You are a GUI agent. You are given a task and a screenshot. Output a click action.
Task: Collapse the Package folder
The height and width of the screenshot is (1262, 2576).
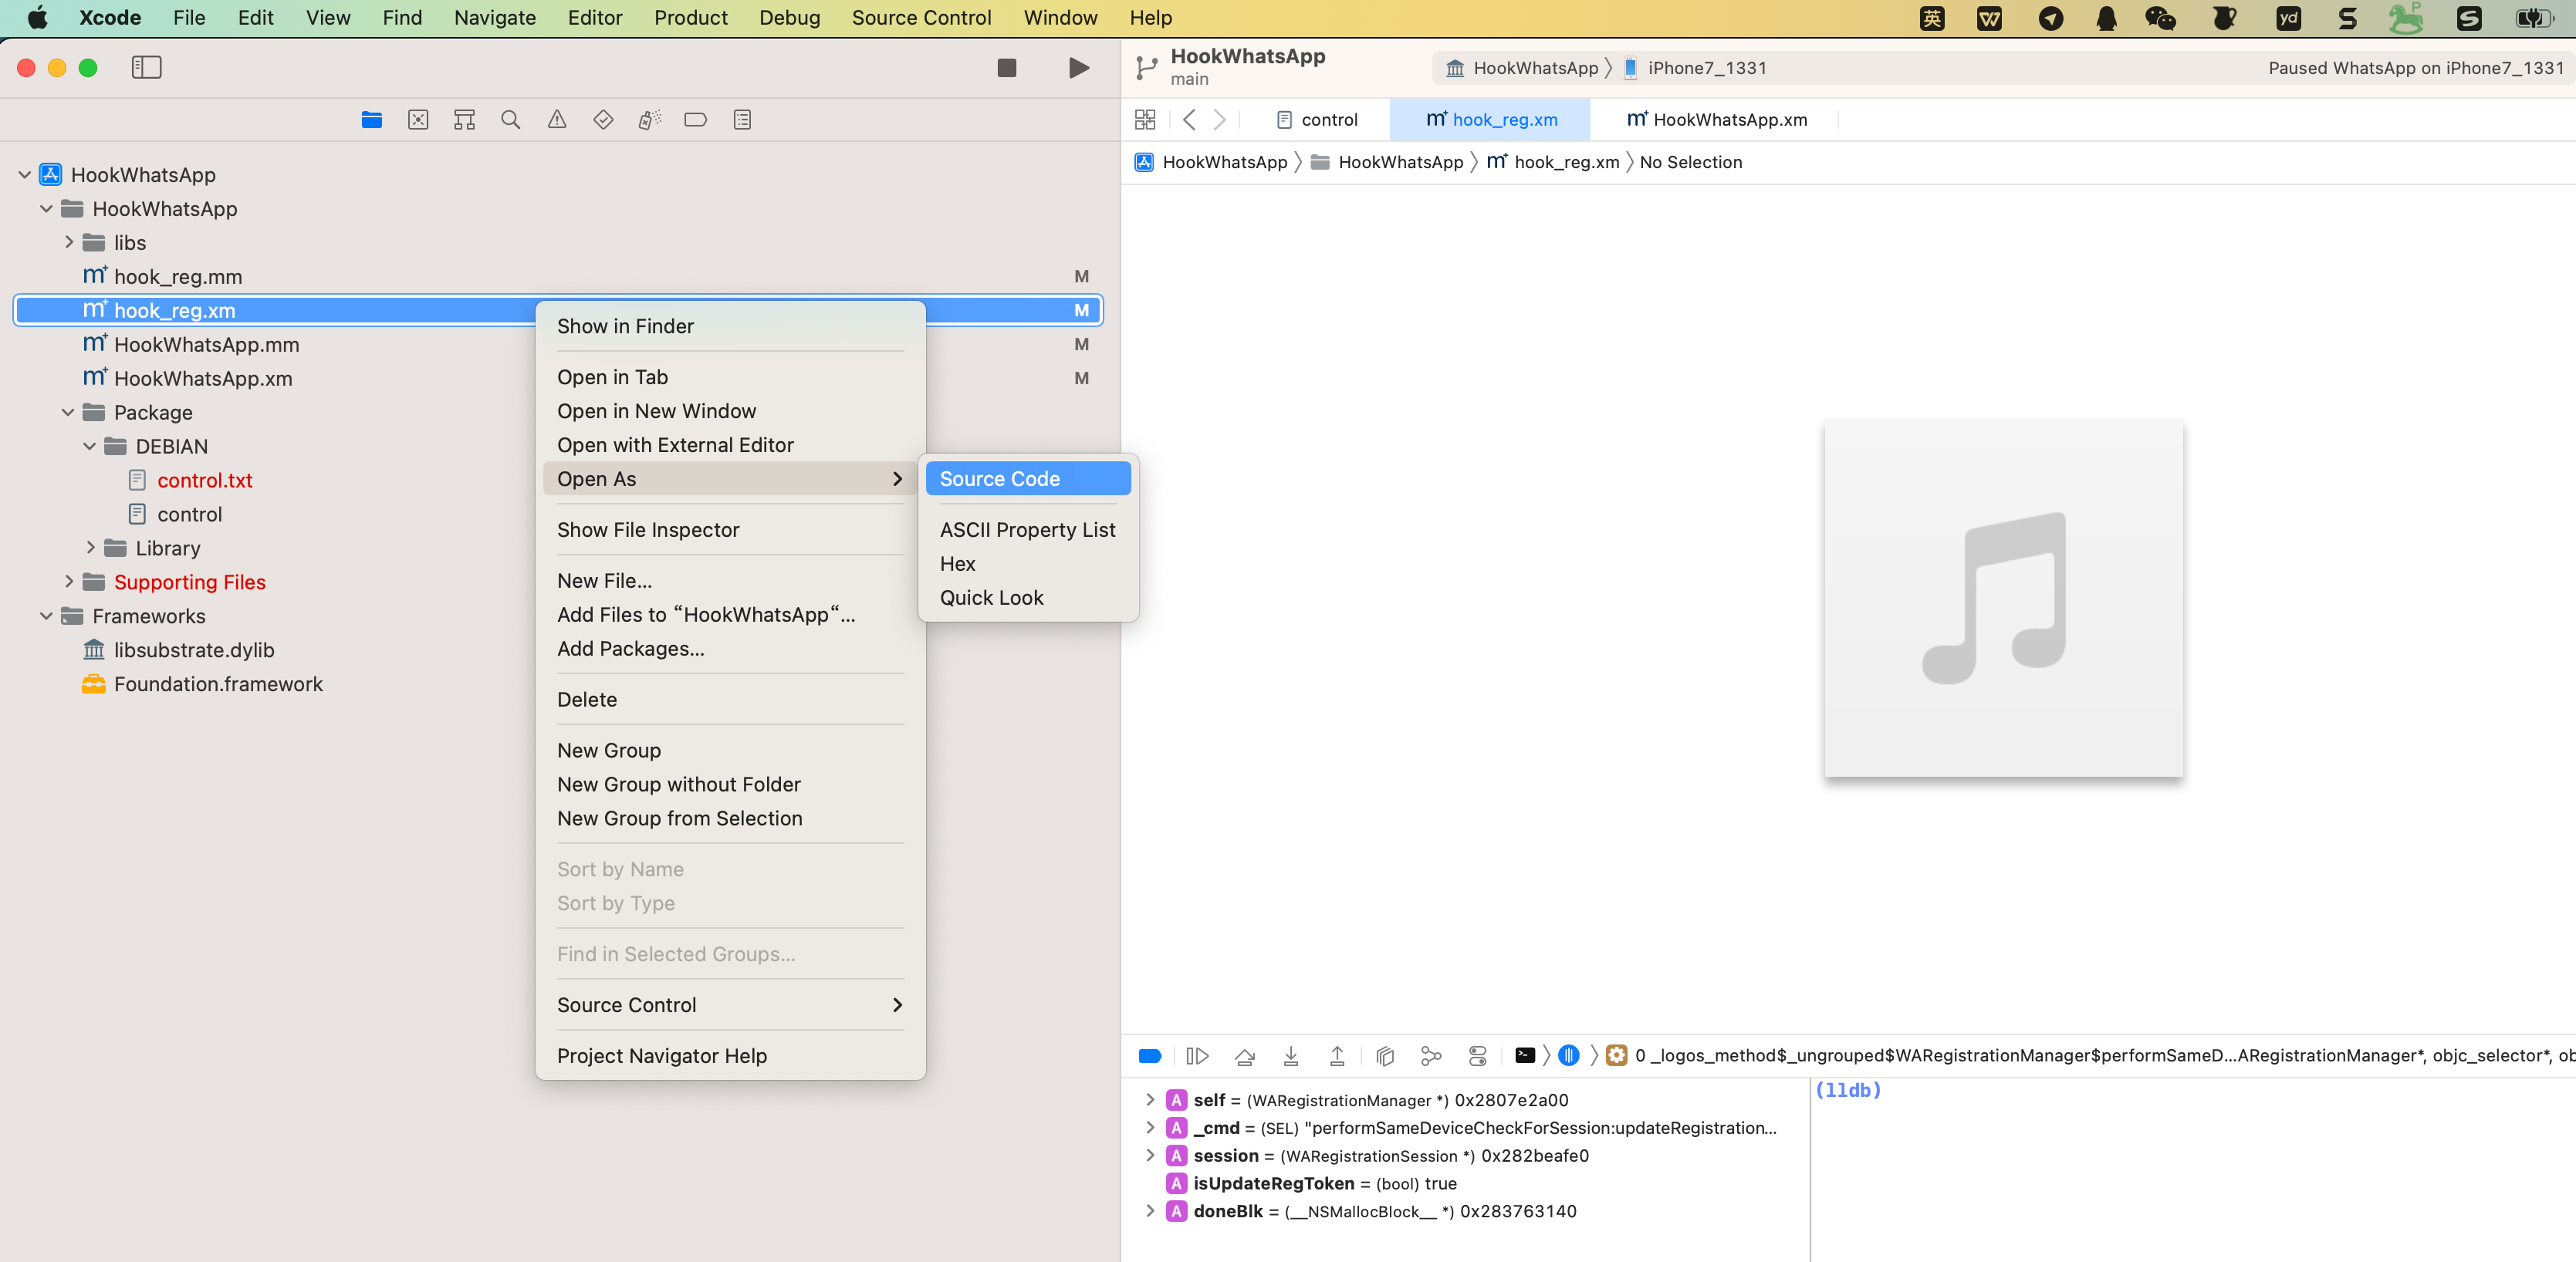coord(68,413)
